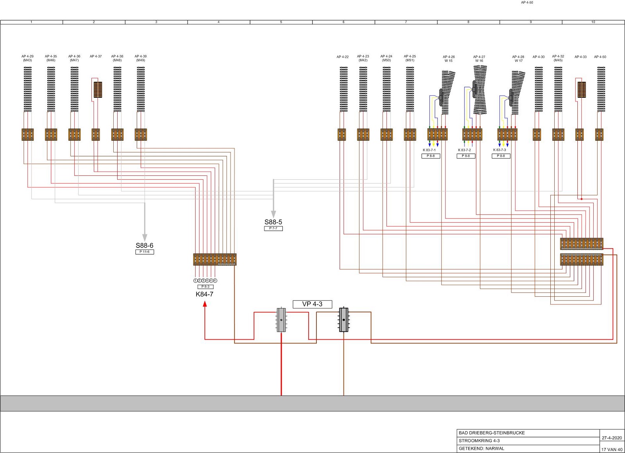The width and height of the screenshot is (625, 453).
Task: Select the track symbol under AP 4-30
Action: click(x=539, y=89)
